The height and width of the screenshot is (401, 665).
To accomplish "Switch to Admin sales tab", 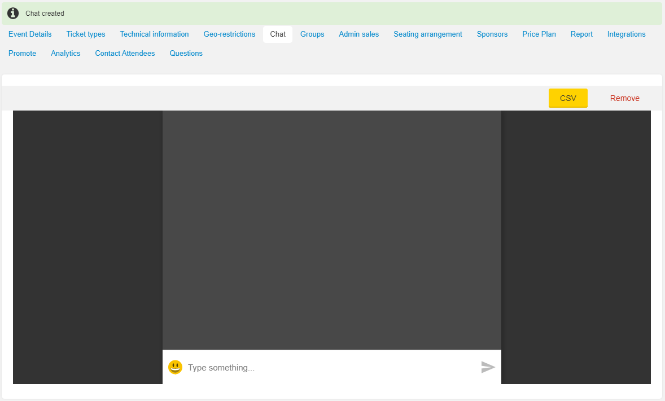I will tap(359, 34).
